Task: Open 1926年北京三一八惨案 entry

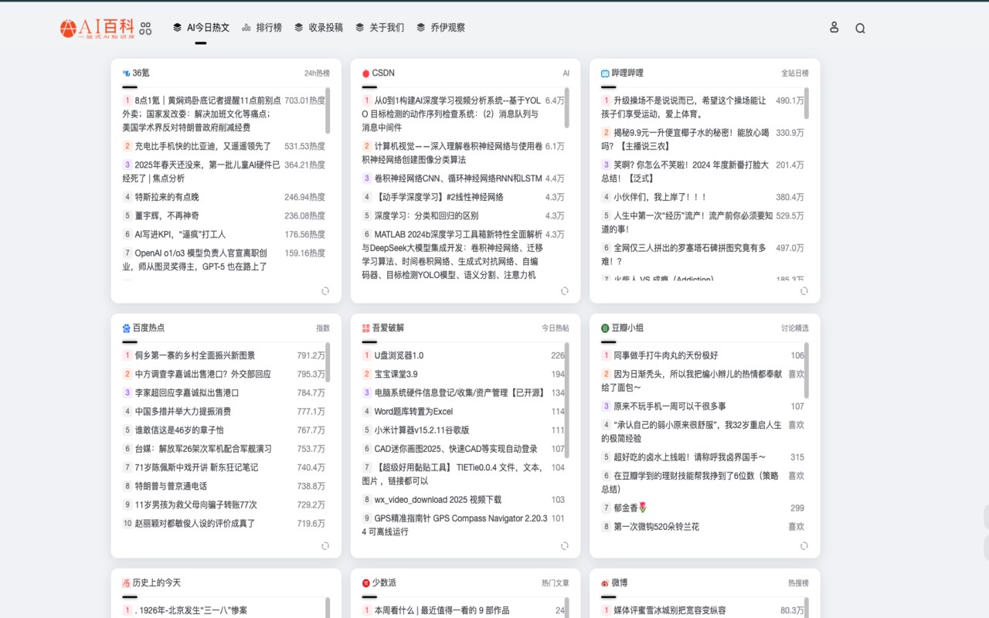Action: 191,610
